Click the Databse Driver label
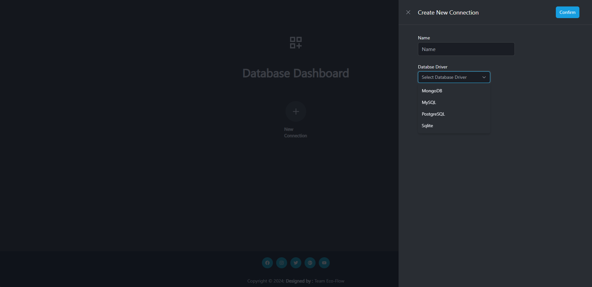Screen dimensions: 592x287 432,67
